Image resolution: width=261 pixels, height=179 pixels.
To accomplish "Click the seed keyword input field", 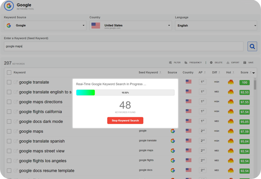I will click(124, 46).
